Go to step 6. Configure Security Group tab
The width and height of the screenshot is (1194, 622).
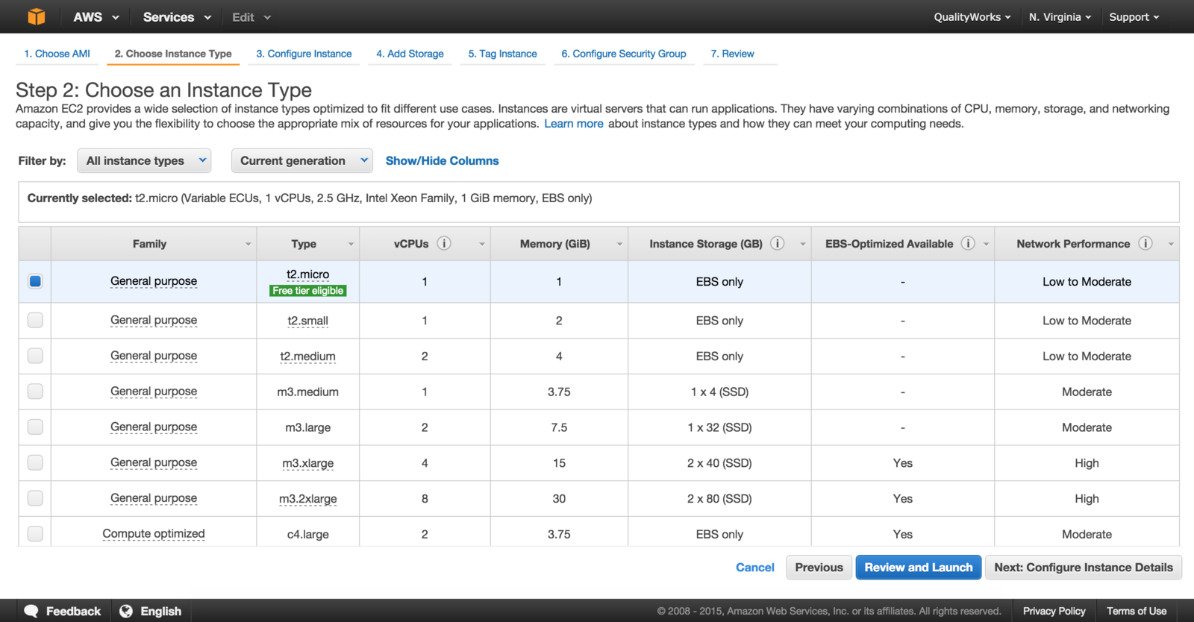pos(624,54)
